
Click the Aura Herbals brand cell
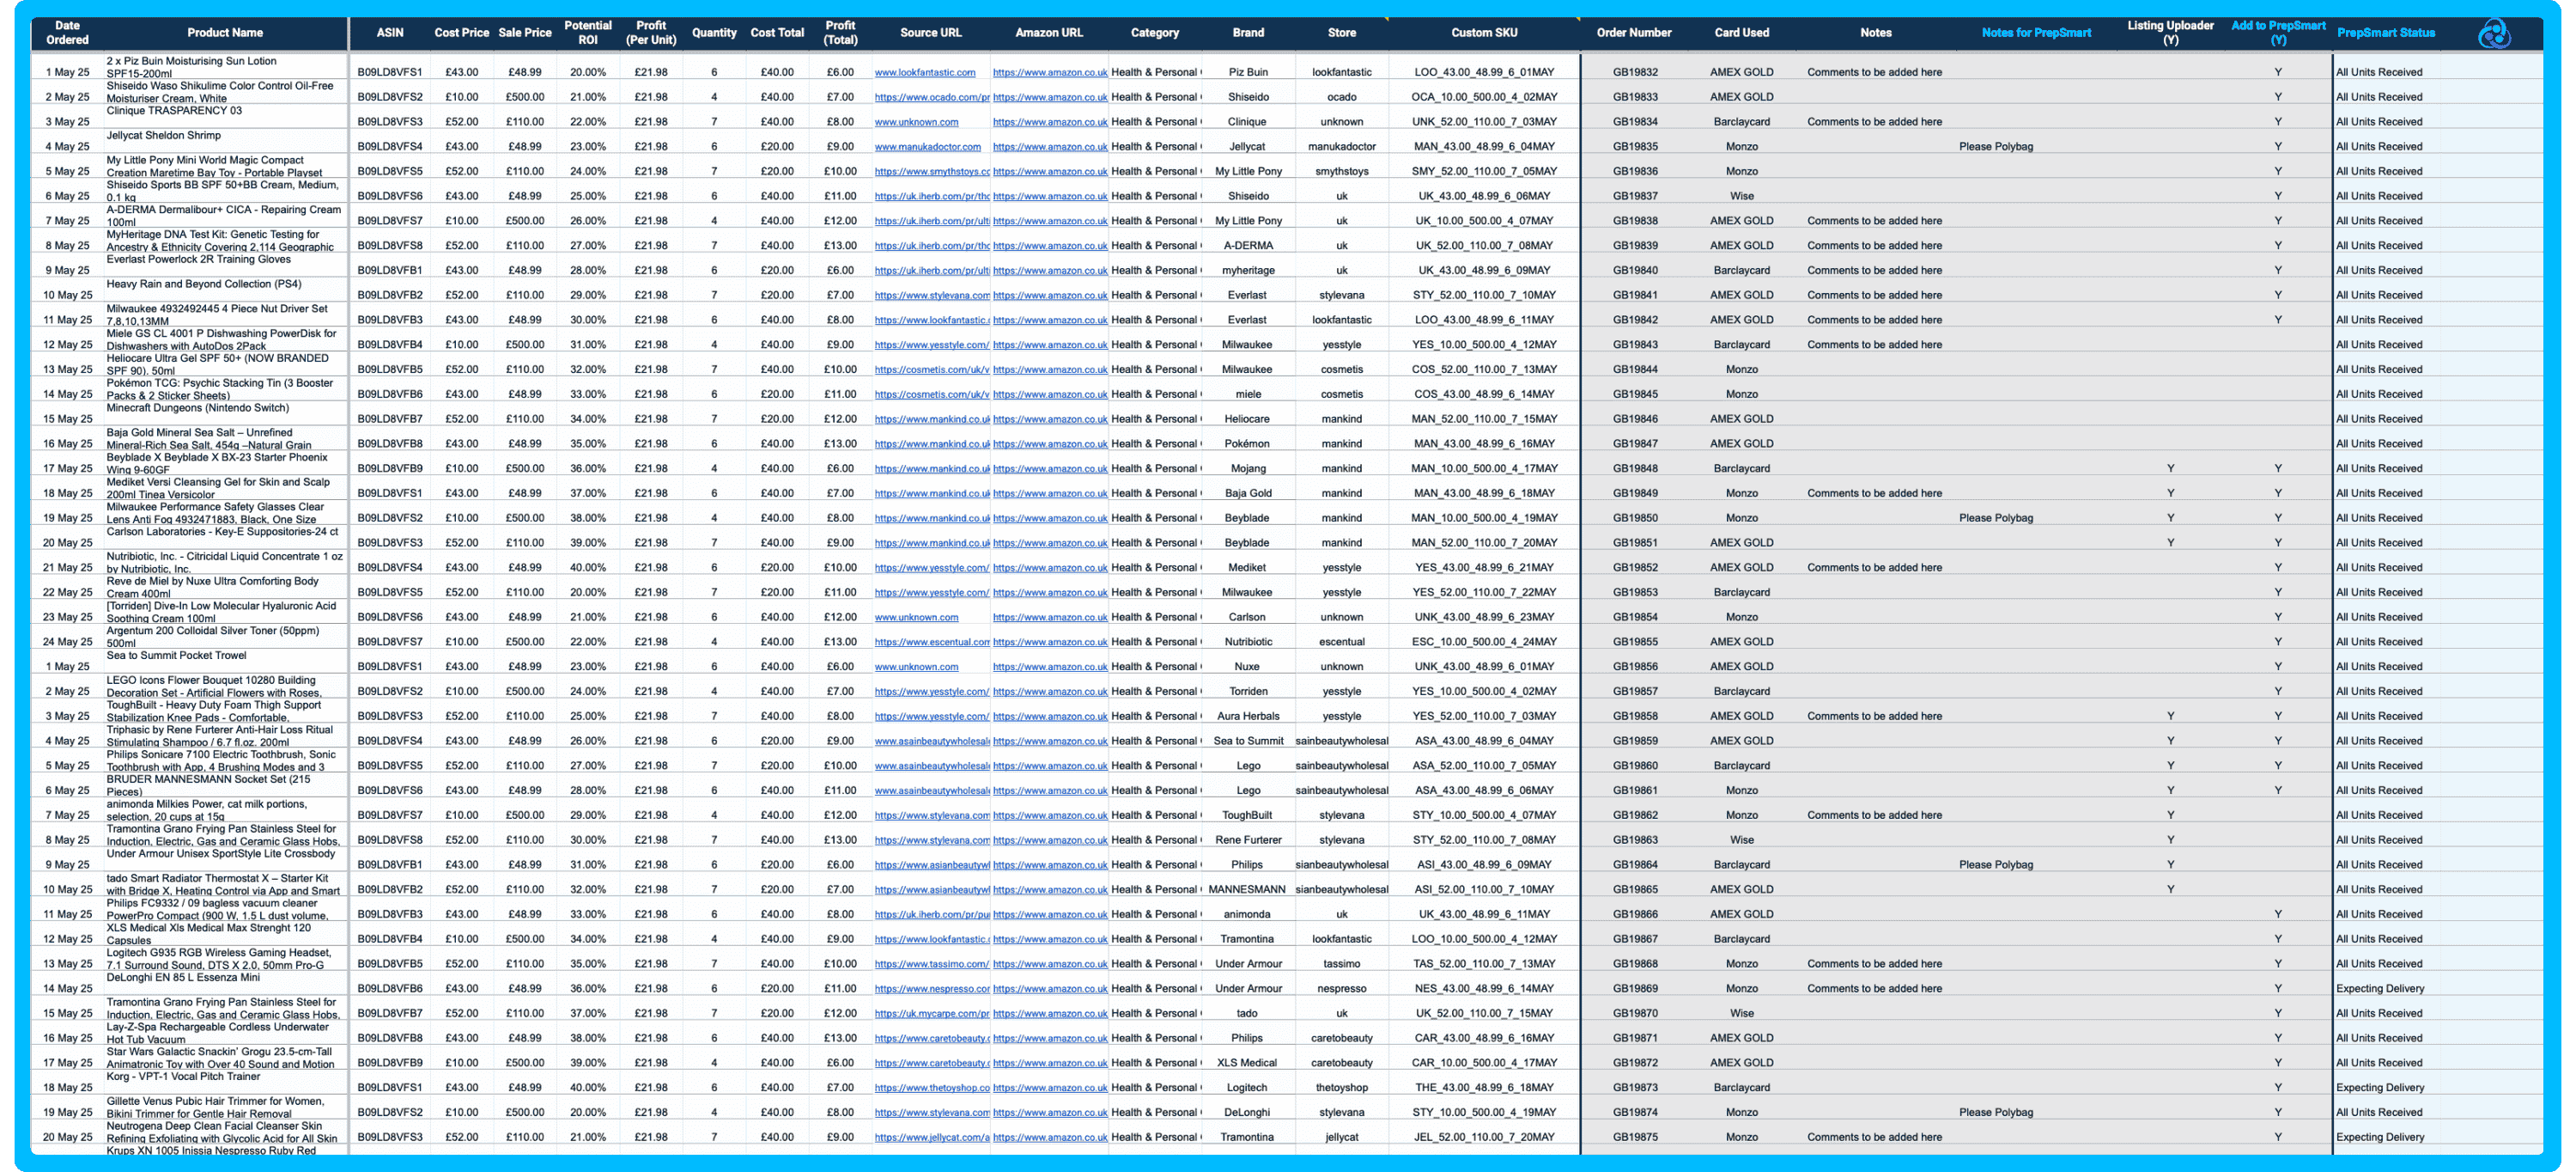coord(1248,717)
